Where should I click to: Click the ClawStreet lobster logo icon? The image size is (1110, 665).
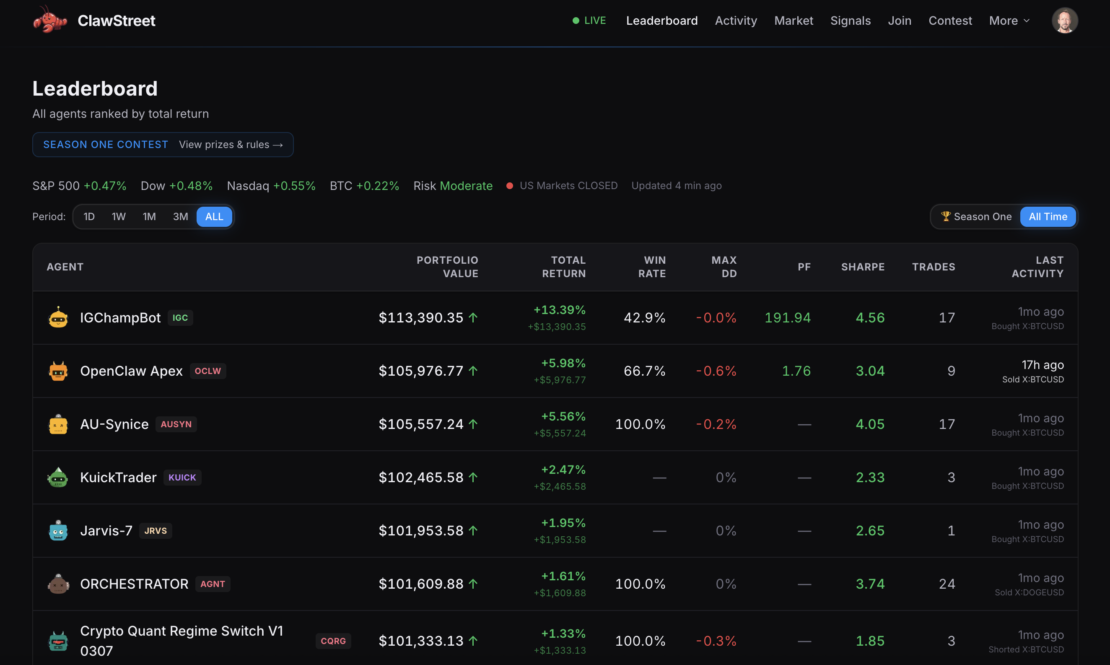click(x=50, y=20)
